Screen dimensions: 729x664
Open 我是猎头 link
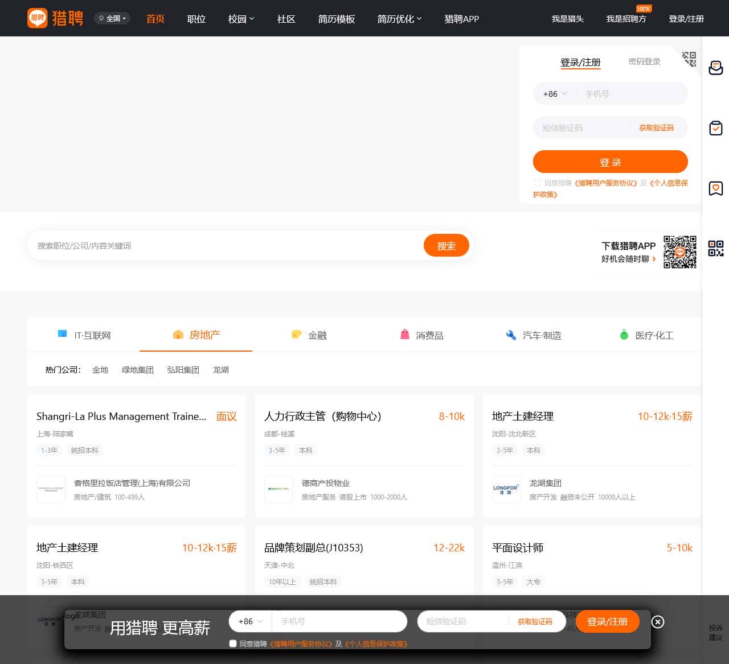coord(568,19)
